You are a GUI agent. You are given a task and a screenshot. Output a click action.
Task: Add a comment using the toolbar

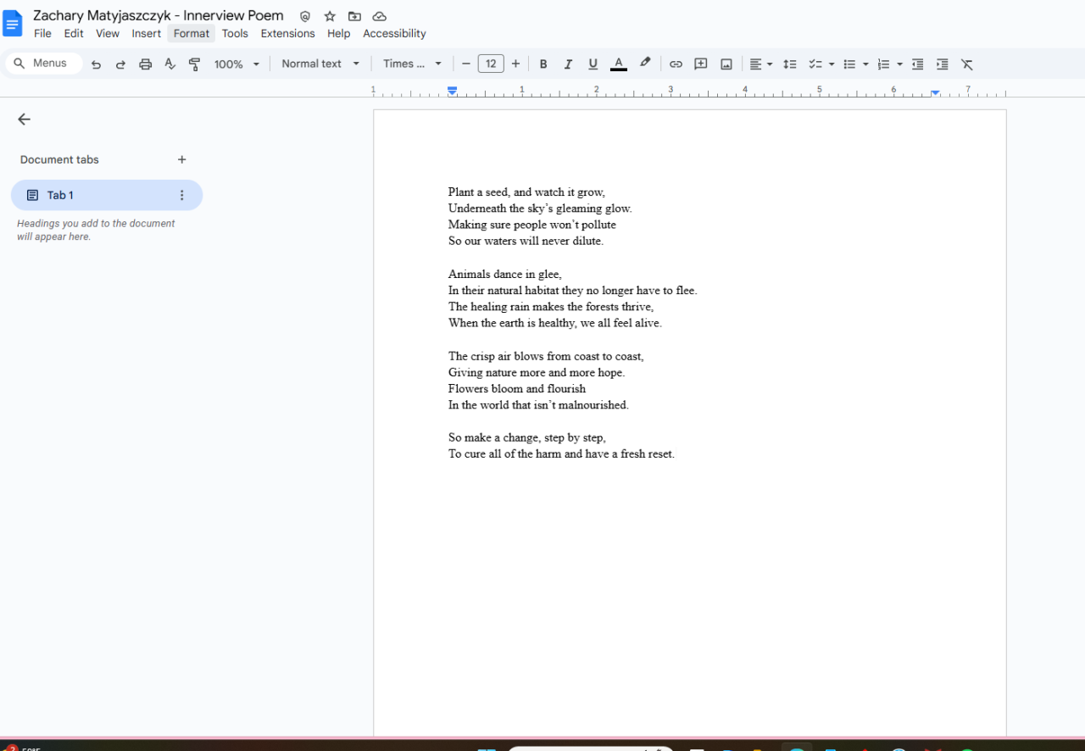(701, 64)
